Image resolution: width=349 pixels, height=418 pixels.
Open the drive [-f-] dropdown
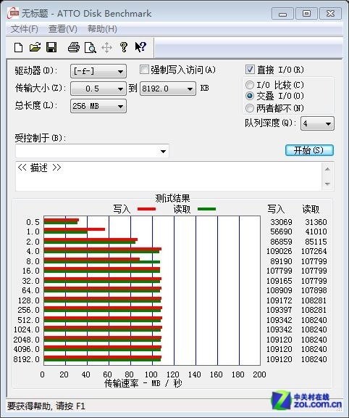(98, 71)
